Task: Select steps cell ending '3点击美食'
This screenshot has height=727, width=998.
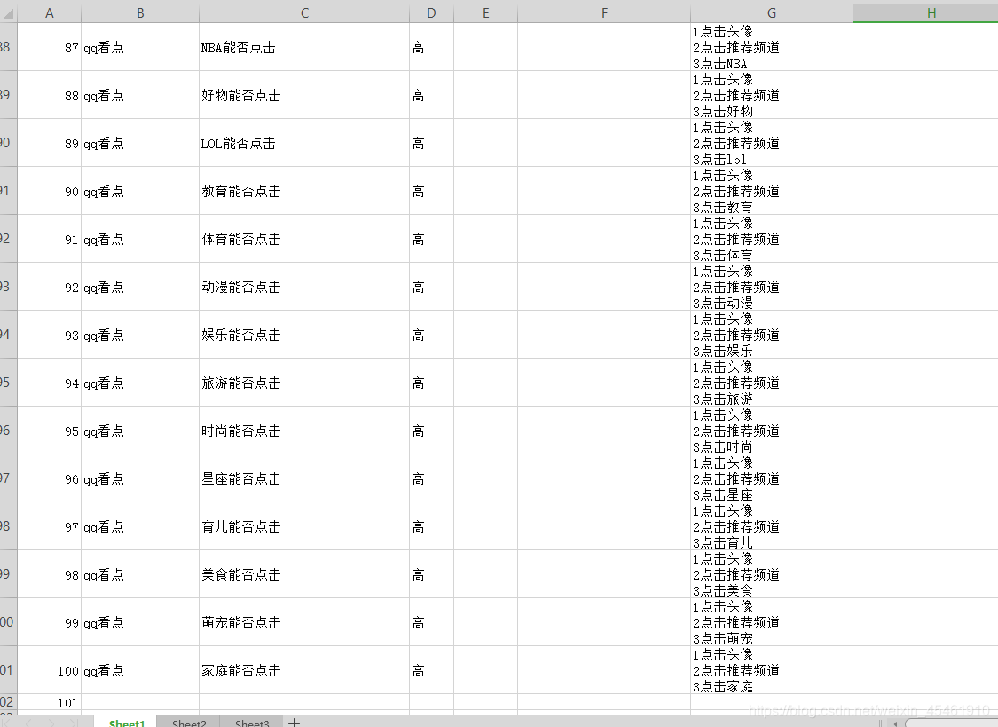Action: [772, 574]
